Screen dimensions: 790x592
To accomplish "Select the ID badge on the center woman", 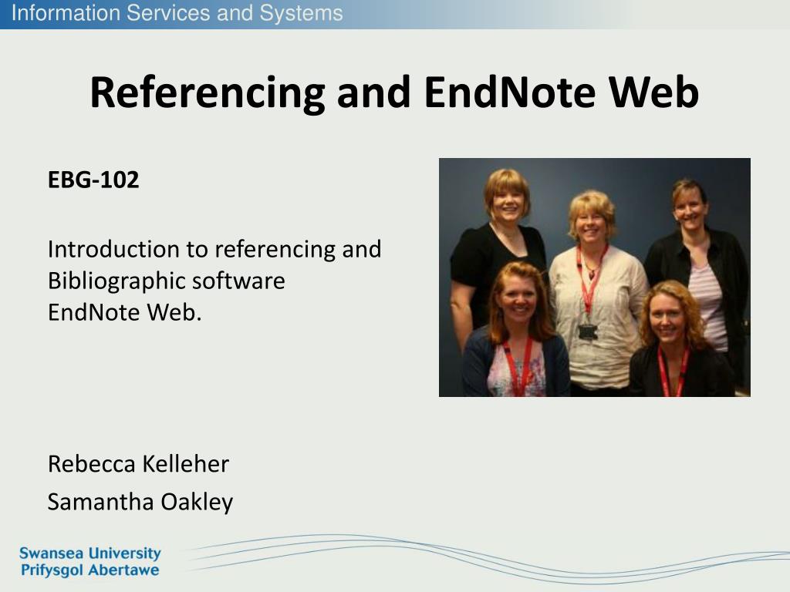I will tap(587, 331).
